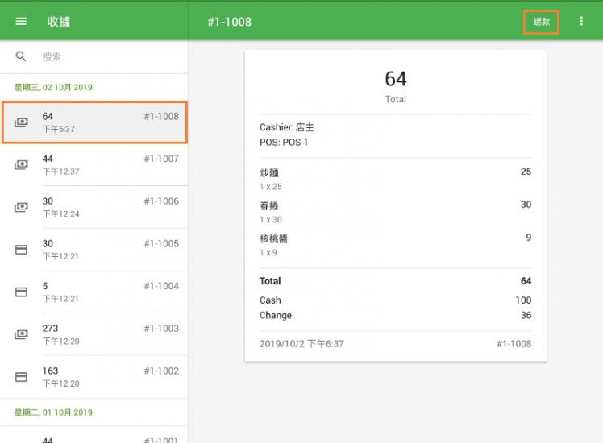
Task: Click card icon of receipt #1-1005
Action: [x=21, y=250]
